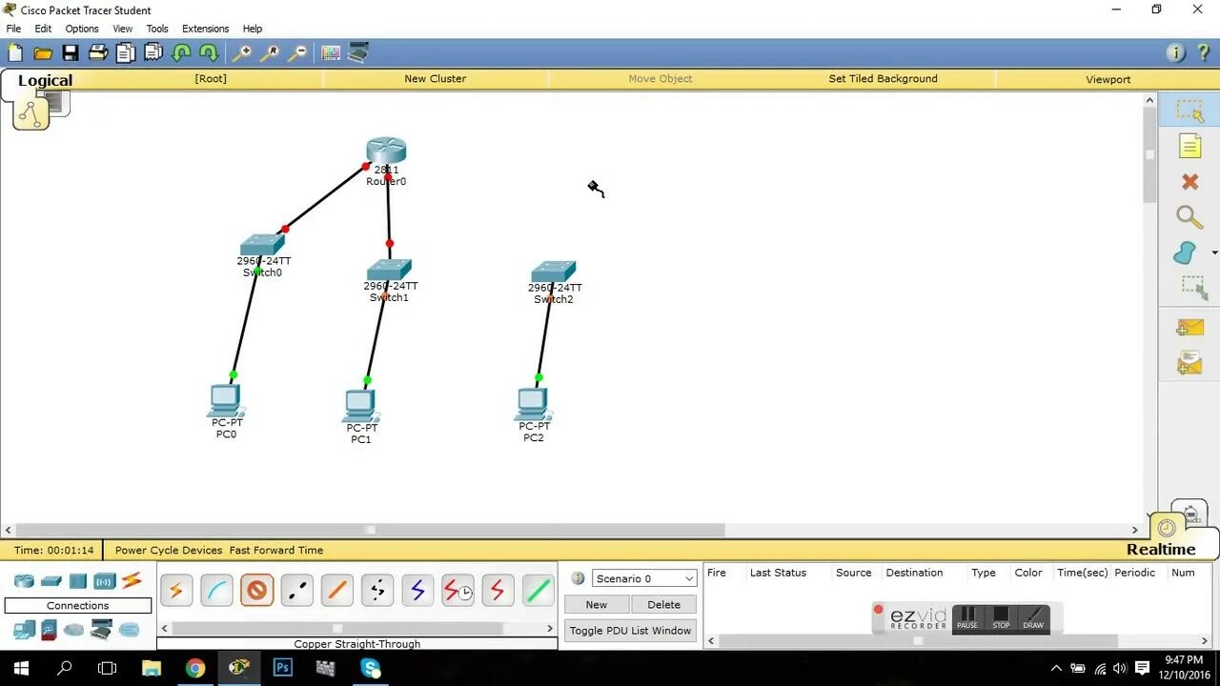Click the Paste toolbar icon
The height and width of the screenshot is (686, 1220).
pos(153,53)
